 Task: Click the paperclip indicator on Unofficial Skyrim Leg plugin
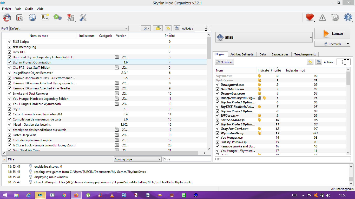click(260, 98)
